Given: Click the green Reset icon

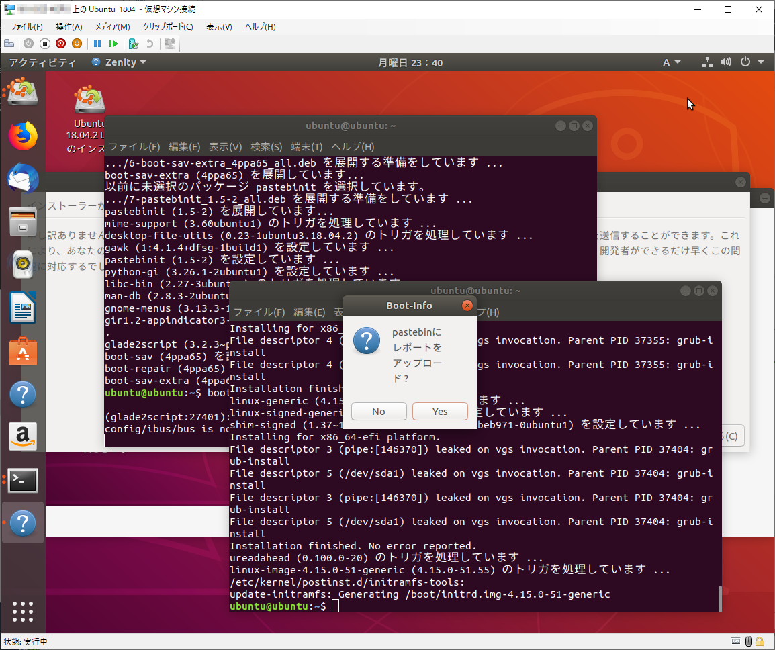Looking at the screenshot, I should 113,44.
